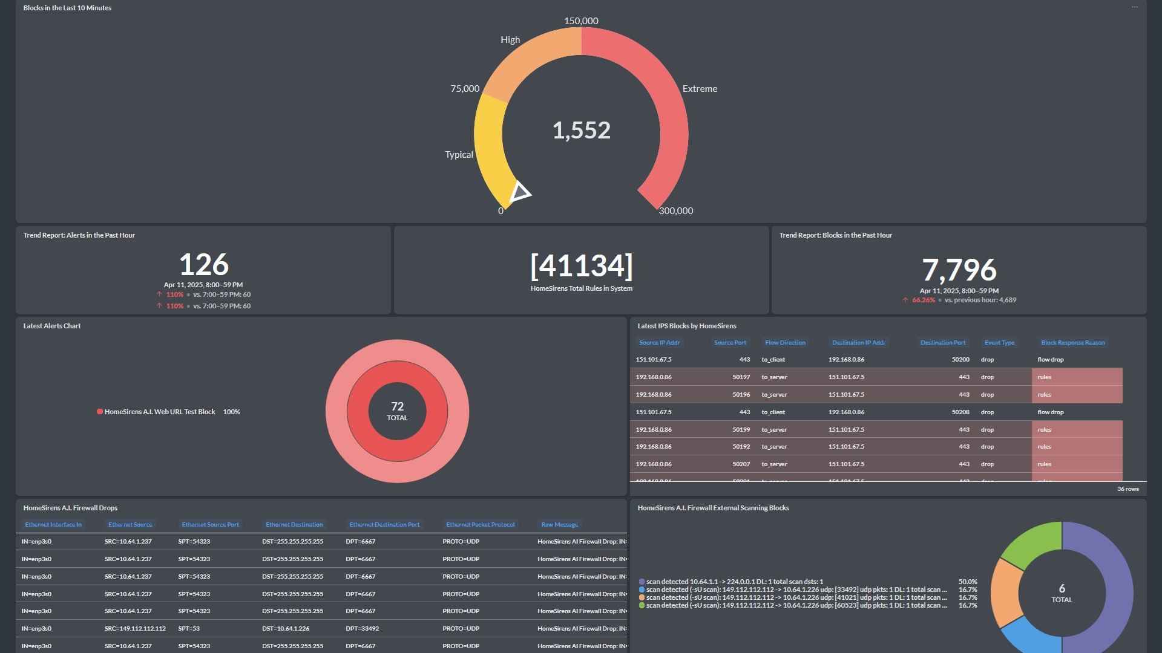The height and width of the screenshot is (653, 1162).
Task: Sort by Ethernet Packet Protocol column
Action: coord(481,525)
